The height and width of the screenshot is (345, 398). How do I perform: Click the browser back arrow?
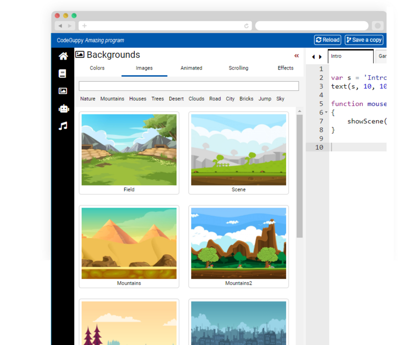click(60, 26)
